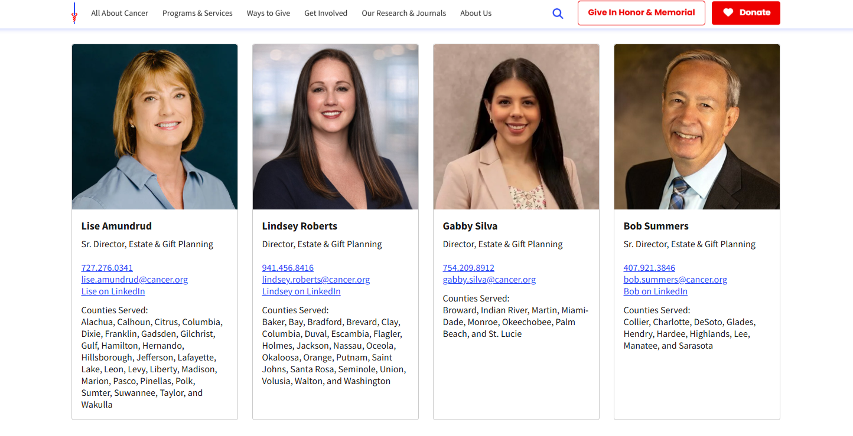853x436 pixels.
Task: Open the All About Cancer menu
Action: point(120,13)
